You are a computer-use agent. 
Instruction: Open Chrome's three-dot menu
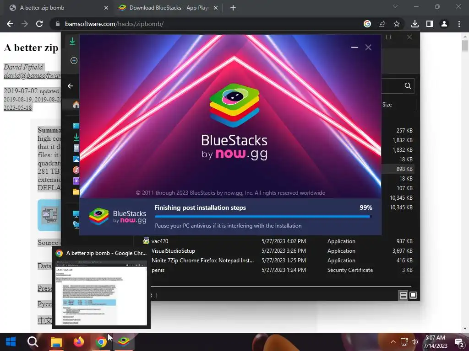pos(459,24)
